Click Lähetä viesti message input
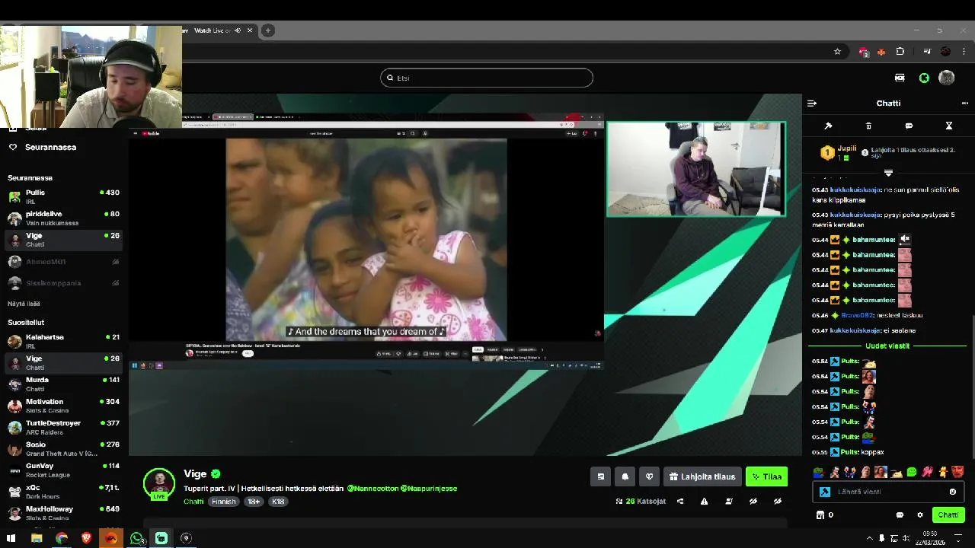Viewport: 975px width, 548px height. [x=888, y=492]
